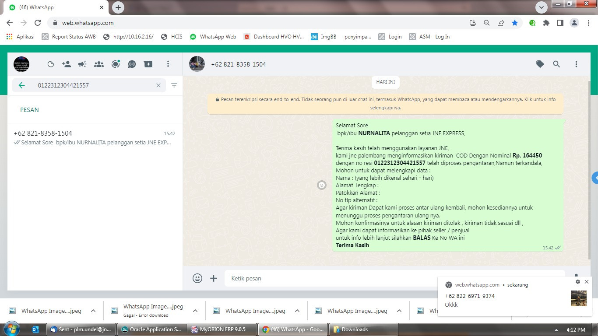Image resolution: width=598 pixels, height=336 pixels.
Task: Open the Dashboard HVO bookmark
Action: point(274,37)
